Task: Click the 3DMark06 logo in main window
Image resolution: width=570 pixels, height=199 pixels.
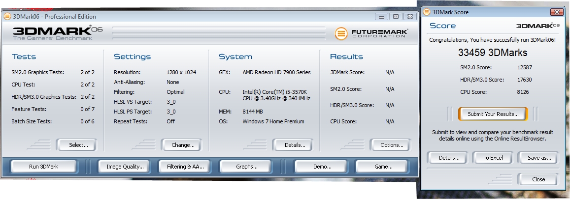Action: [58, 32]
